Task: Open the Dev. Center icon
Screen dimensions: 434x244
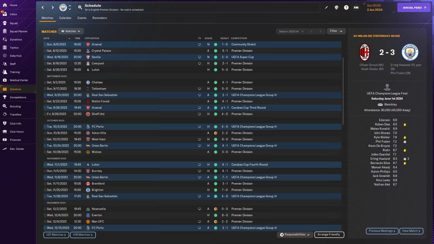Action: [5, 149]
